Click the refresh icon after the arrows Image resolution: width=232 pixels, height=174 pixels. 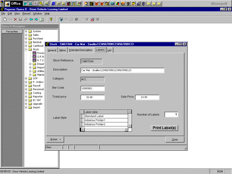coord(42,19)
